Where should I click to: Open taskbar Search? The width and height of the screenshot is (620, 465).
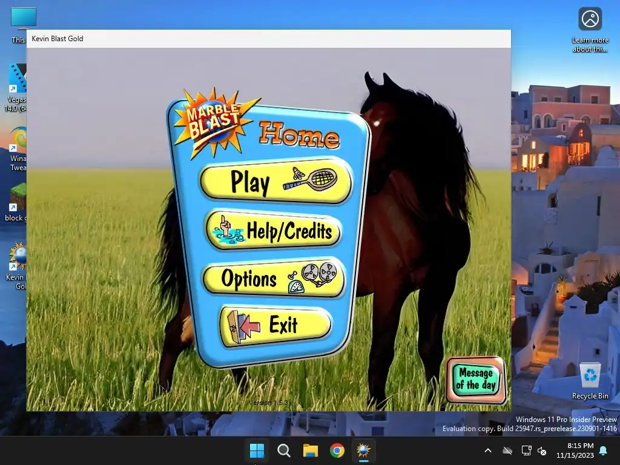(x=283, y=450)
